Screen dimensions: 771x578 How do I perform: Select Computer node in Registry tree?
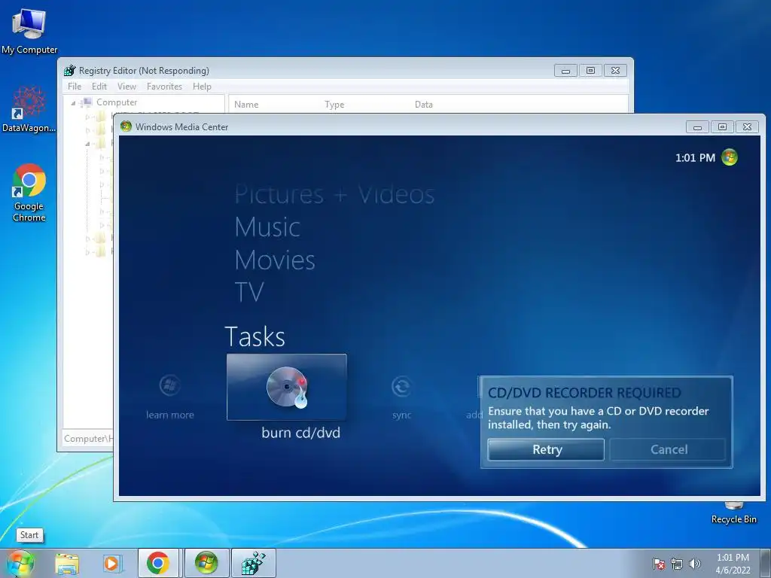pyautogui.click(x=117, y=102)
